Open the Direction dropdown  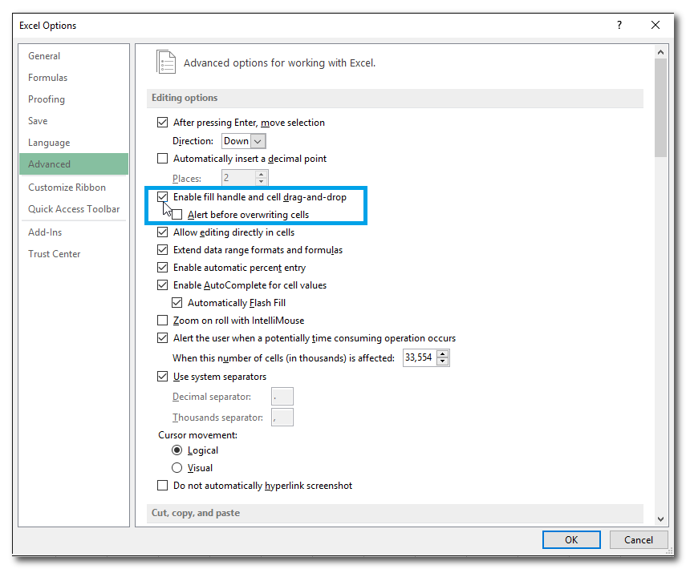[x=258, y=141]
